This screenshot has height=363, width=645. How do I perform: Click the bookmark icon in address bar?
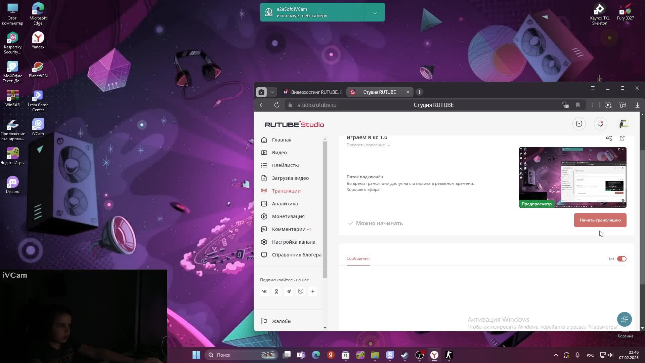[578, 105]
